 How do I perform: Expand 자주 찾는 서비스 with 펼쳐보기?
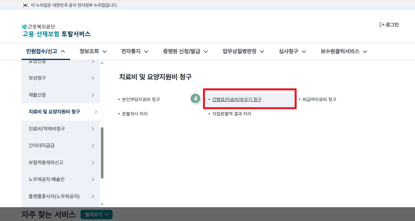pos(96,215)
